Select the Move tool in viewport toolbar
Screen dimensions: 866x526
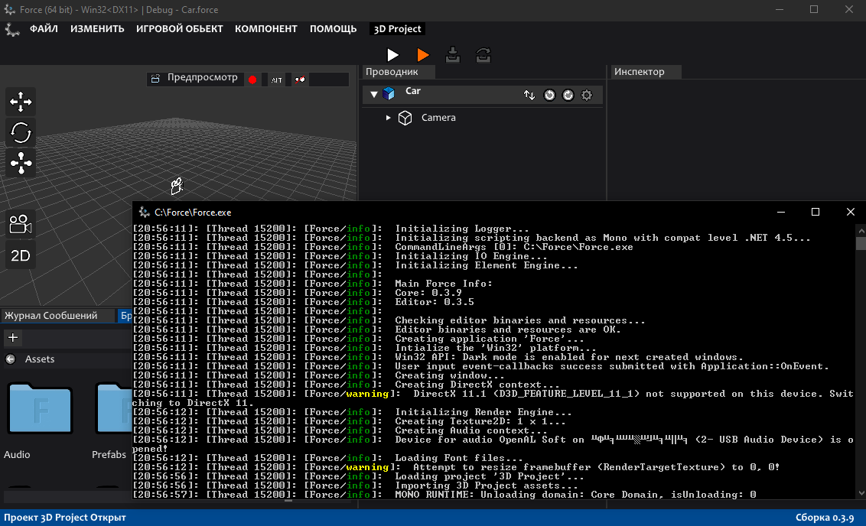tap(20, 101)
